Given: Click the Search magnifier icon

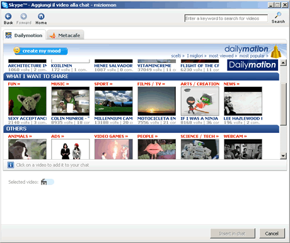Looking at the screenshot, I should pos(278,15).
